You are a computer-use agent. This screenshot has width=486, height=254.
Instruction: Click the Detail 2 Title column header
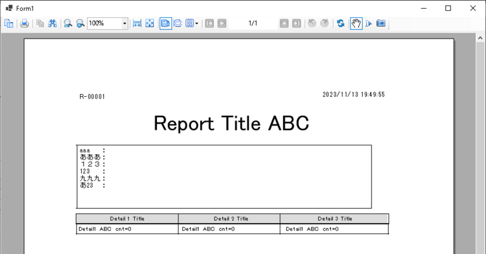[x=230, y=219]
